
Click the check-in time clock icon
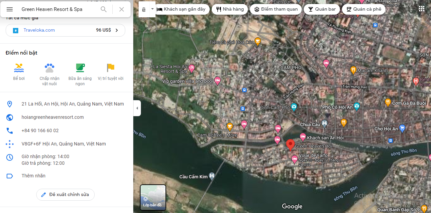pos(10,157)
